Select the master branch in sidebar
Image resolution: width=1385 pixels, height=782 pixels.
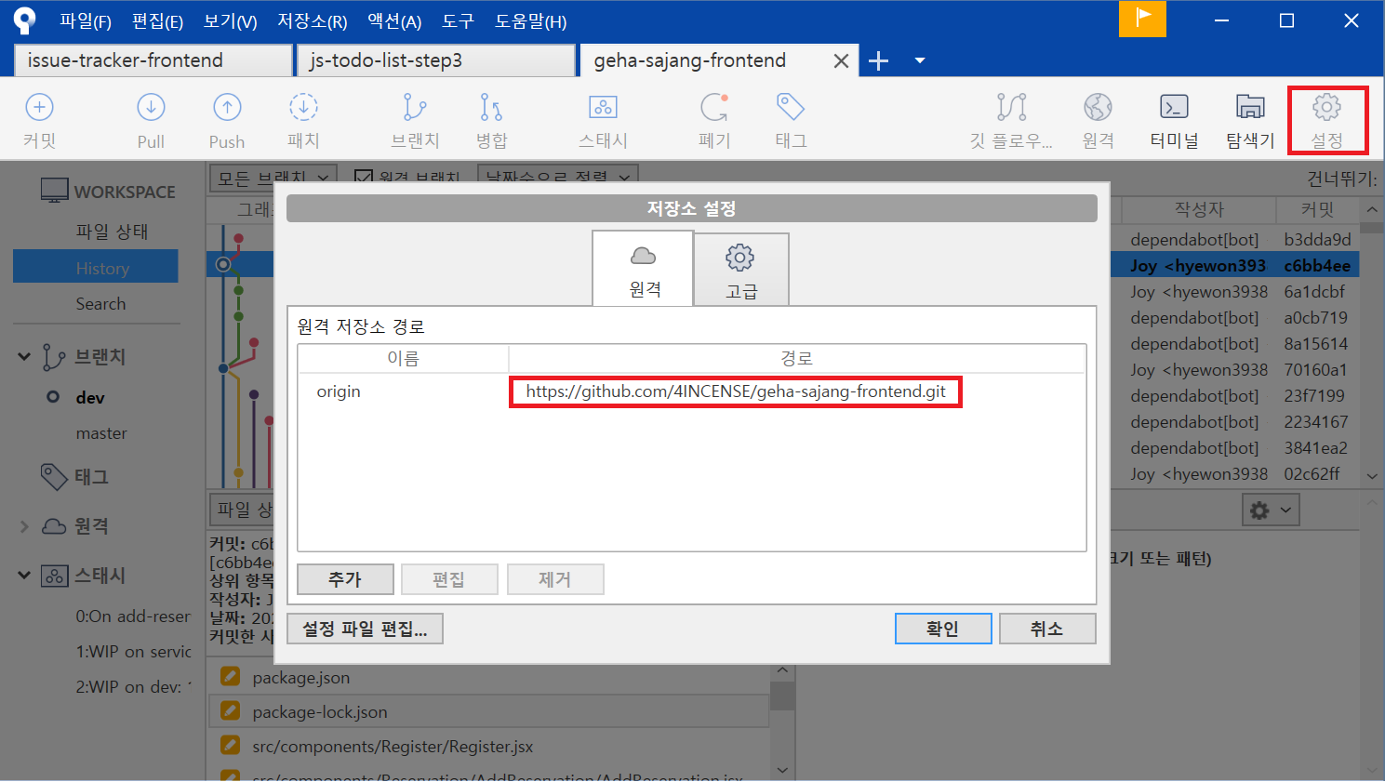(x=101, y=433)
